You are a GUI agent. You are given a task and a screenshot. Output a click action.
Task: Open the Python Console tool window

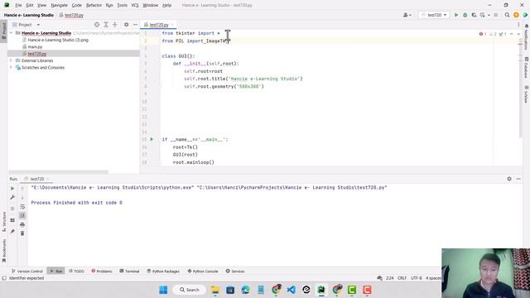[203, 271]
